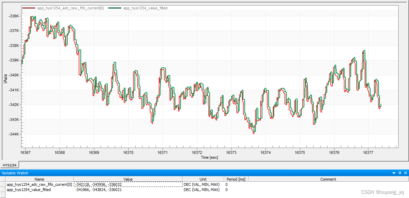Click the 16374 time axis label
The height and width of the screenshot is (198, 409).
point(266,152)
